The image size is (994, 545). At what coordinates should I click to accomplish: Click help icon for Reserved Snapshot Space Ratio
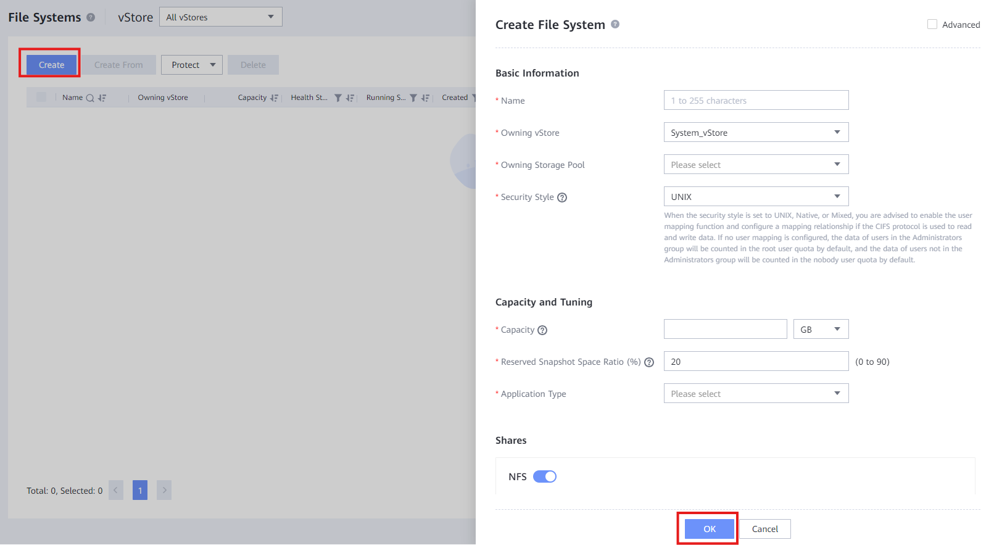[x=649, y=362]
